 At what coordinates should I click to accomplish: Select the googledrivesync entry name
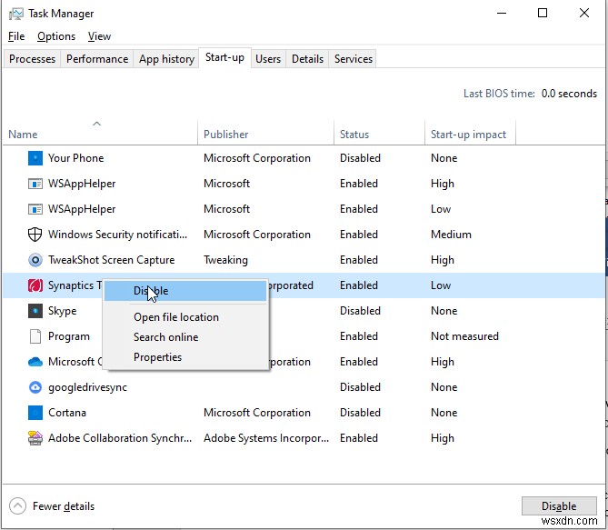(x=87, y=387)
